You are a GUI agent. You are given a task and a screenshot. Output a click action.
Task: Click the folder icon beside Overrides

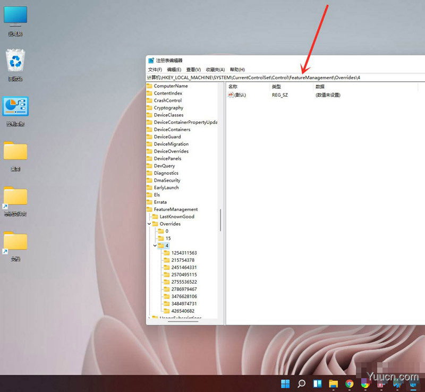coord(155,224)
